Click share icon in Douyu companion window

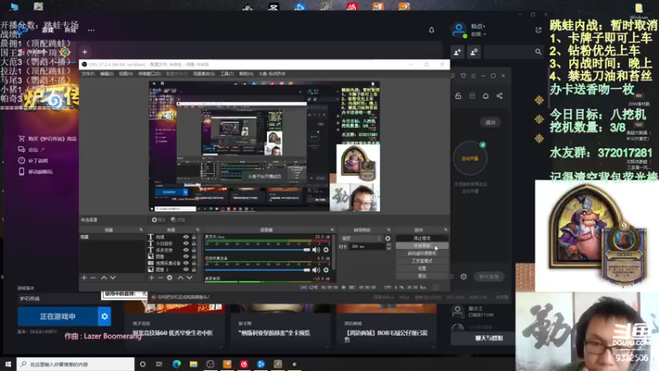(x=499, y=96)
